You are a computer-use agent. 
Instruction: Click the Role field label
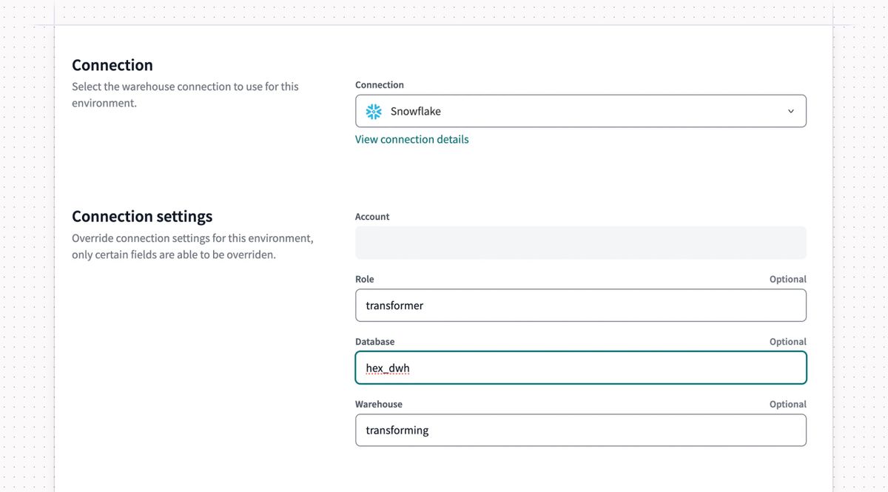(365, 279)
